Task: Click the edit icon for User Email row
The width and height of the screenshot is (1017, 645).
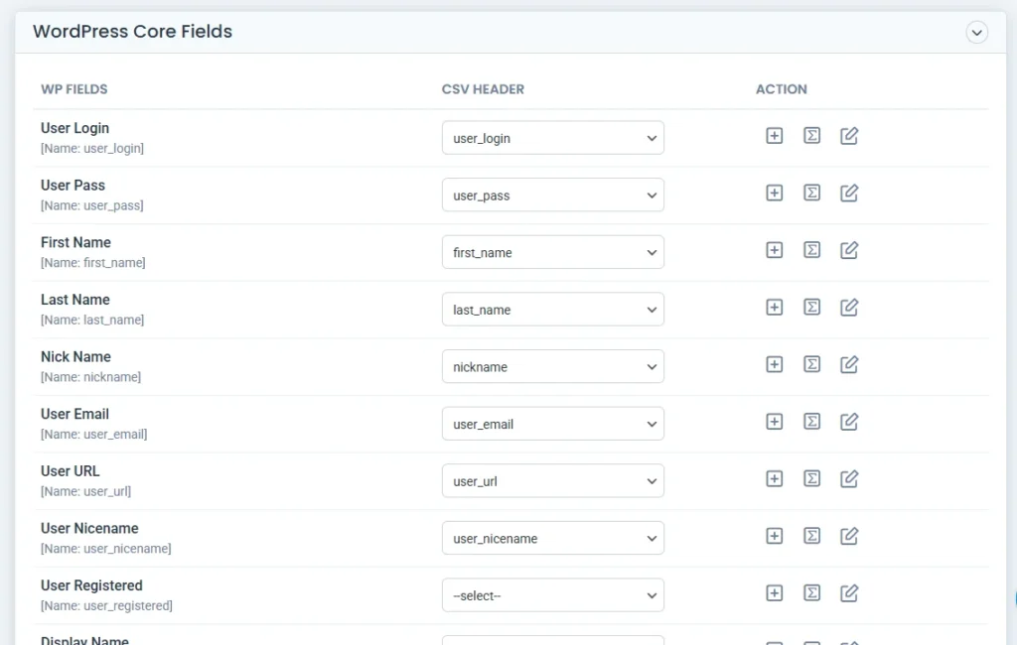Action: 849,423
